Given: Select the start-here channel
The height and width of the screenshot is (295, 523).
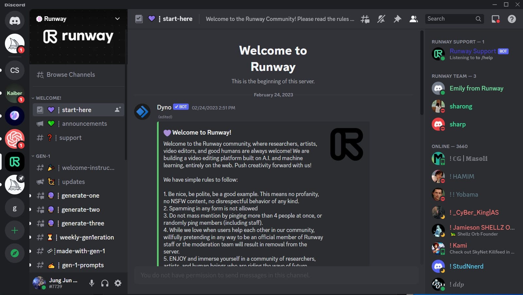Looking at the screenshot, I should 78,110.
